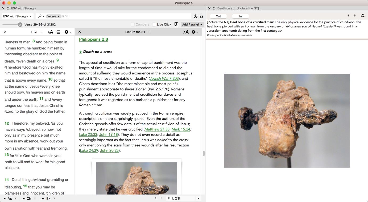
Task: Open the ESVS pane module dropdown
Action: (36, 32)
